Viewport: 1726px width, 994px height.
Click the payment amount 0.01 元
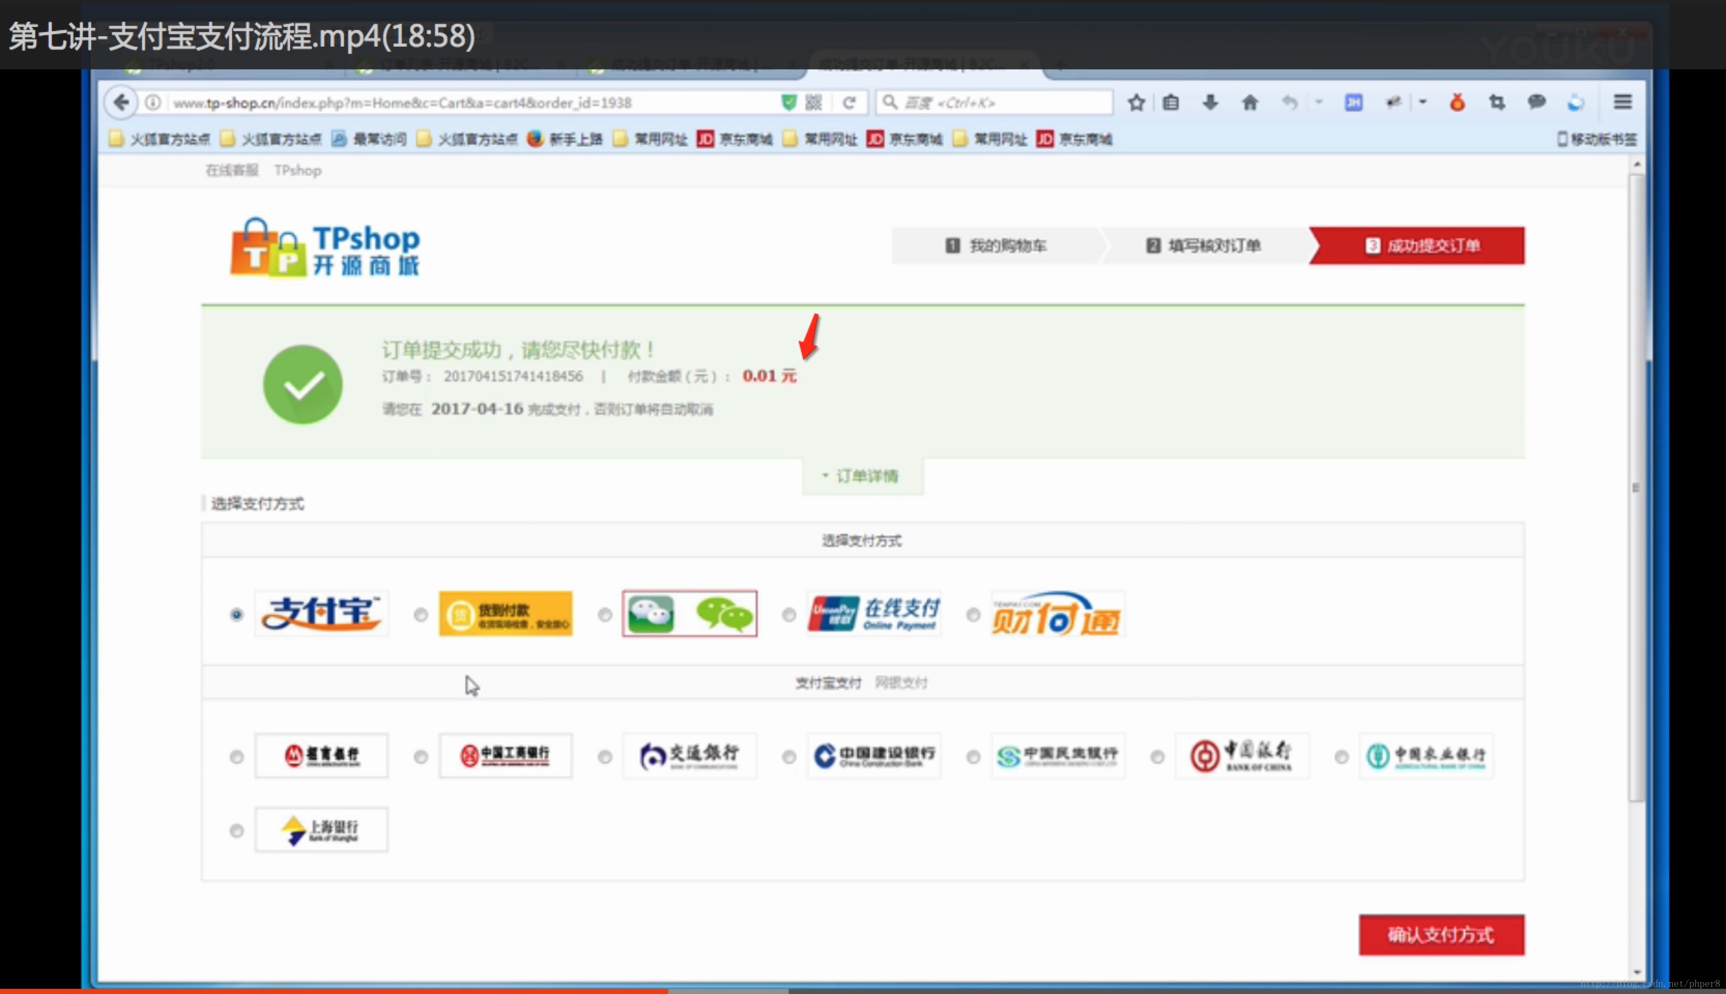coord(769,375)
